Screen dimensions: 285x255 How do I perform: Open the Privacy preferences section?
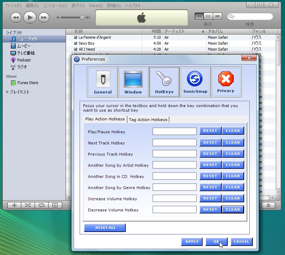click(226, 82)
